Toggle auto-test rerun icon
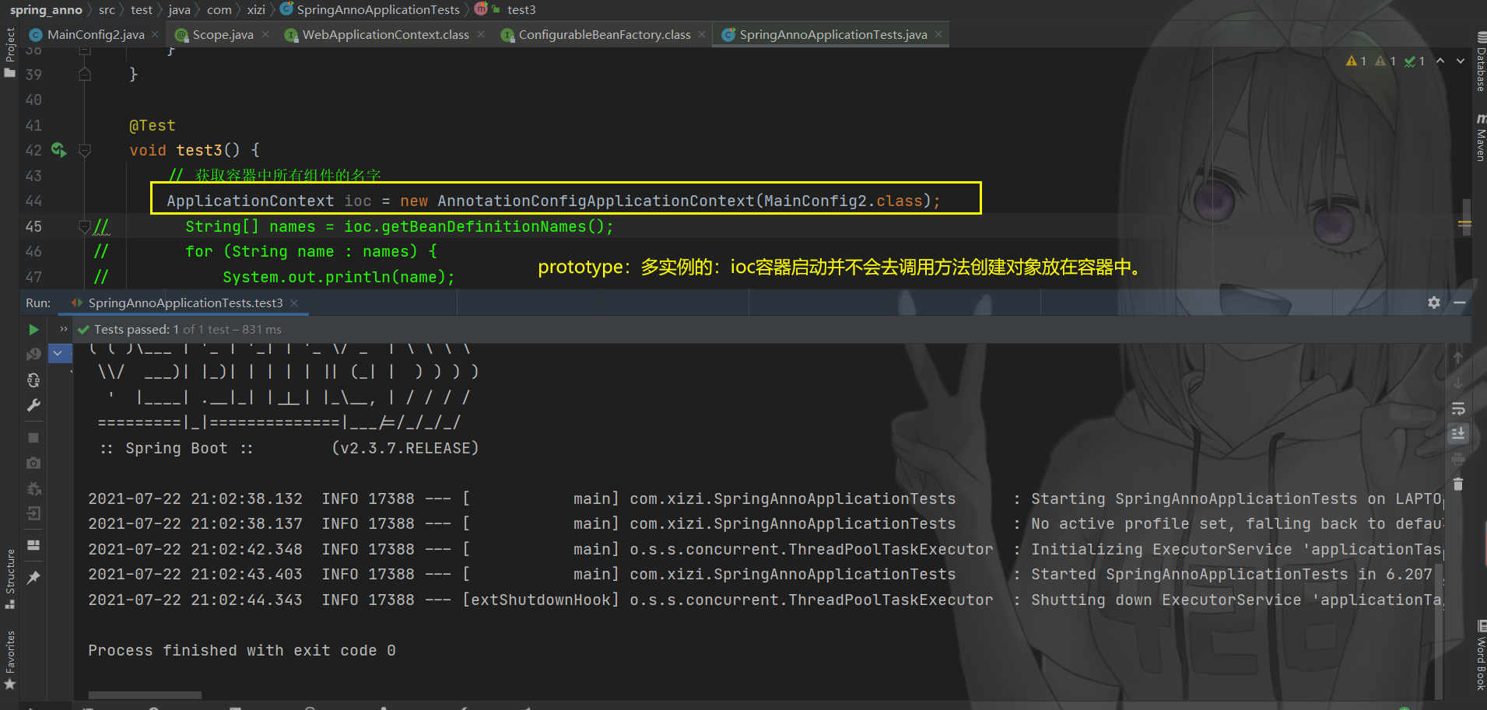1487x710 pixels. [33, 380]
